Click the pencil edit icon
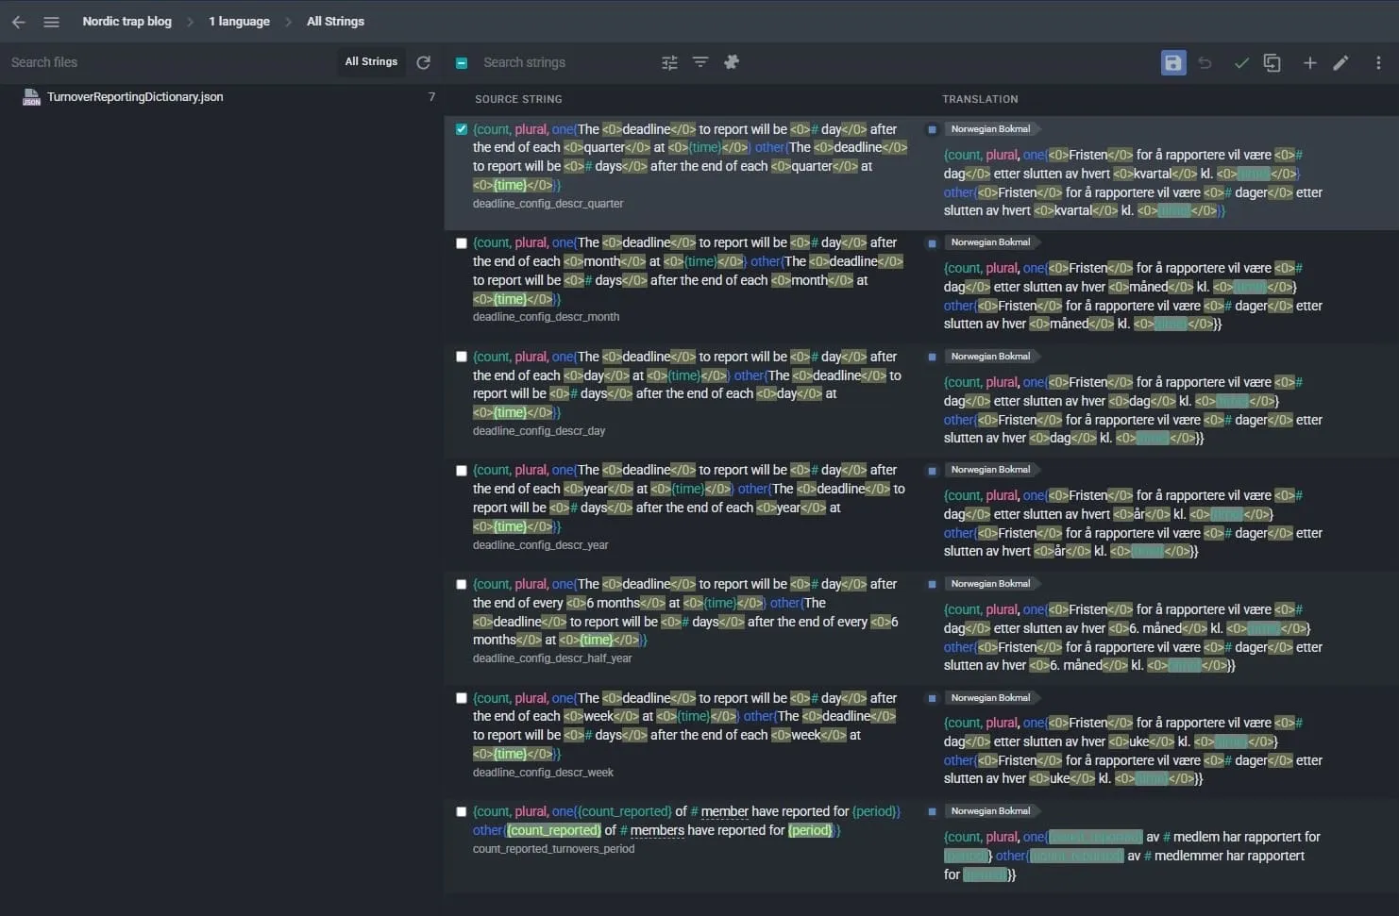 (x=1340, y=63)
